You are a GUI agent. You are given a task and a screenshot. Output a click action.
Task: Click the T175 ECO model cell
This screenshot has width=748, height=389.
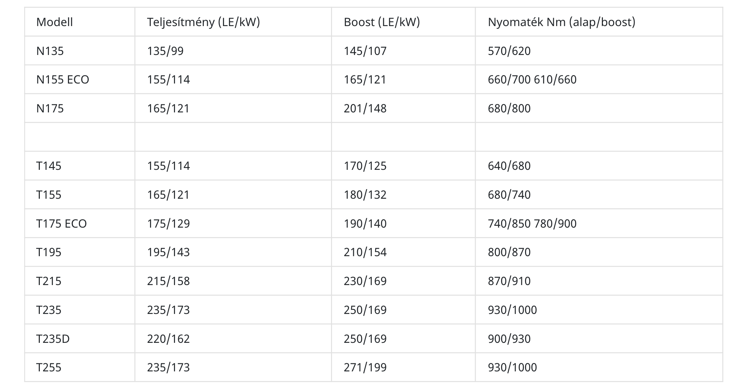61,224
